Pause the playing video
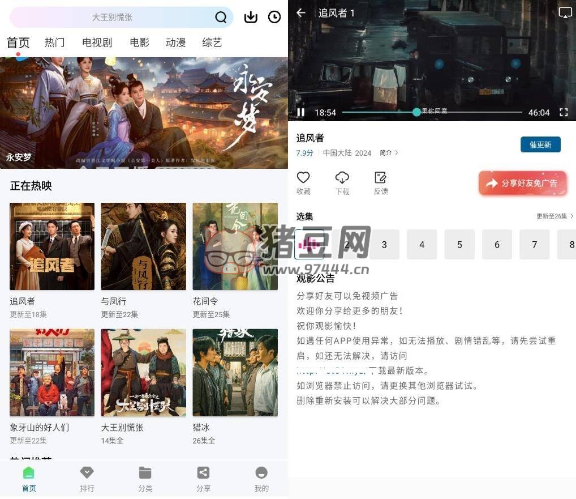Viewport: 576px width, 499px height. 301,112
